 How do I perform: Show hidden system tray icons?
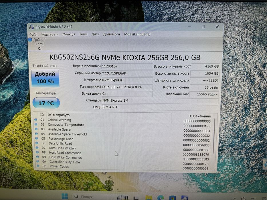pyautogui.click(x=235, y=199)
